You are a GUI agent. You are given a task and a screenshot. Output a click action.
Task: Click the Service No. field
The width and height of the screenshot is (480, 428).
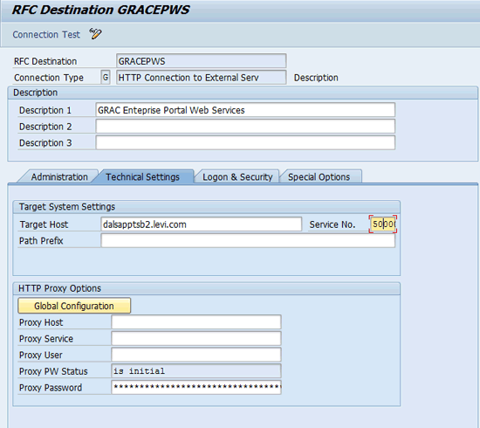click(383, 224)
